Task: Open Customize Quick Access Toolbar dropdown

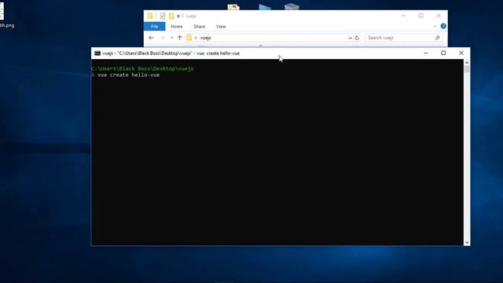Action: point(178,16)
